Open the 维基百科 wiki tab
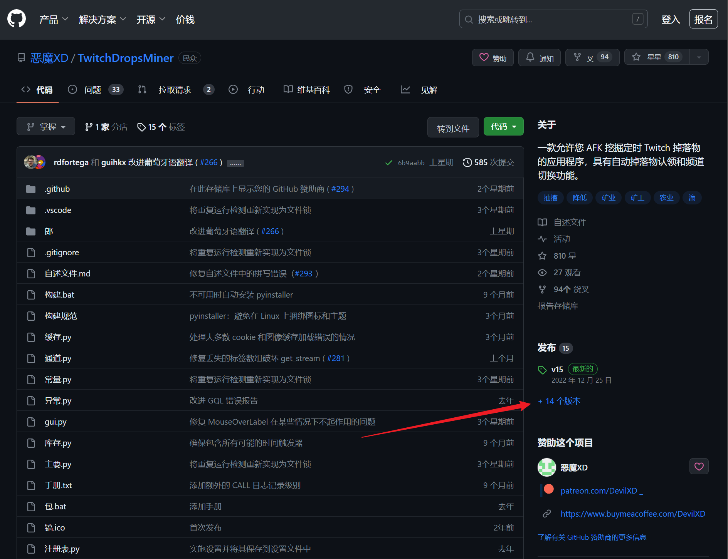This screenshot has height=559, width=728. pyautogui.click(x=307, y=90)
